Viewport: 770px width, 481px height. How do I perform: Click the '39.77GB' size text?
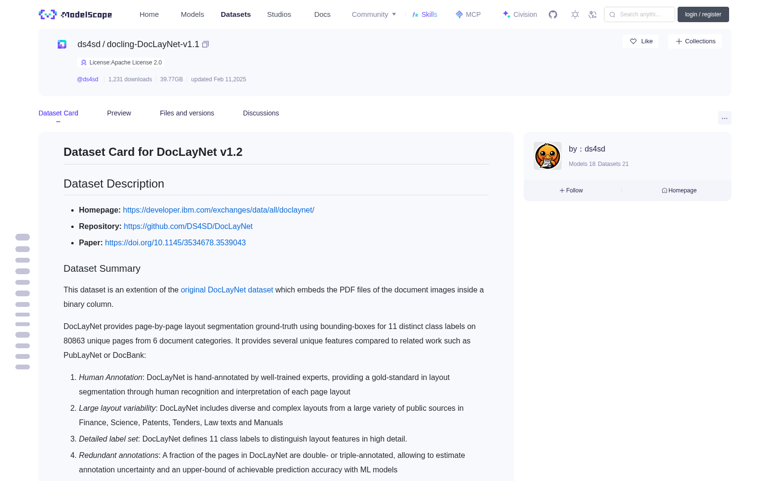coord(171,79)
